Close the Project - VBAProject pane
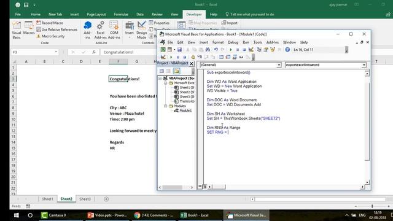This screenshot has height=221, width=393. click(x=191, y=64)
